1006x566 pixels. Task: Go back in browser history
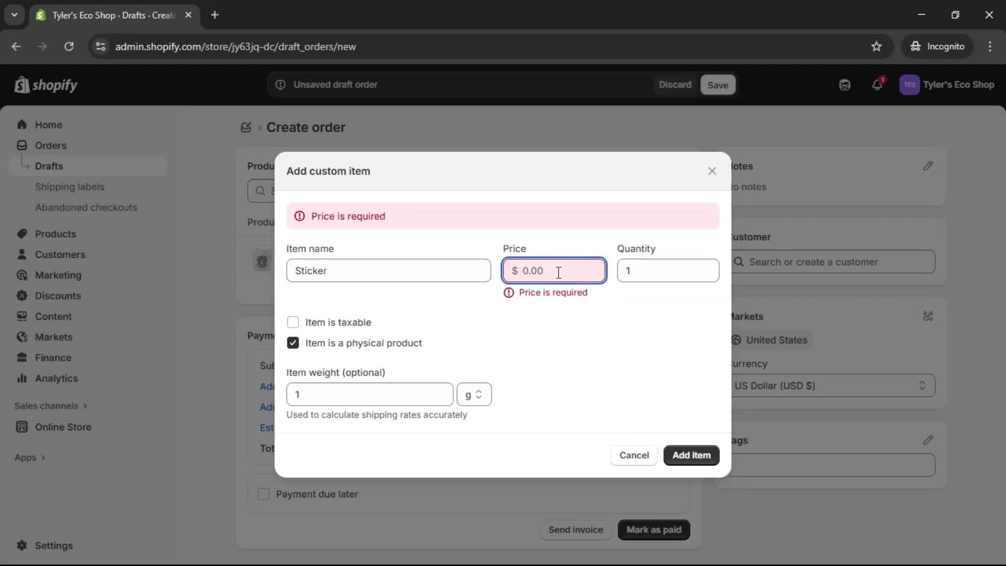pos(16,47)
